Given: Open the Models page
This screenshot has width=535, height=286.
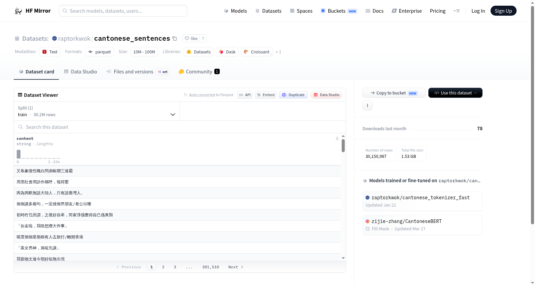Looking at the screenshot, I should point(235,11).
